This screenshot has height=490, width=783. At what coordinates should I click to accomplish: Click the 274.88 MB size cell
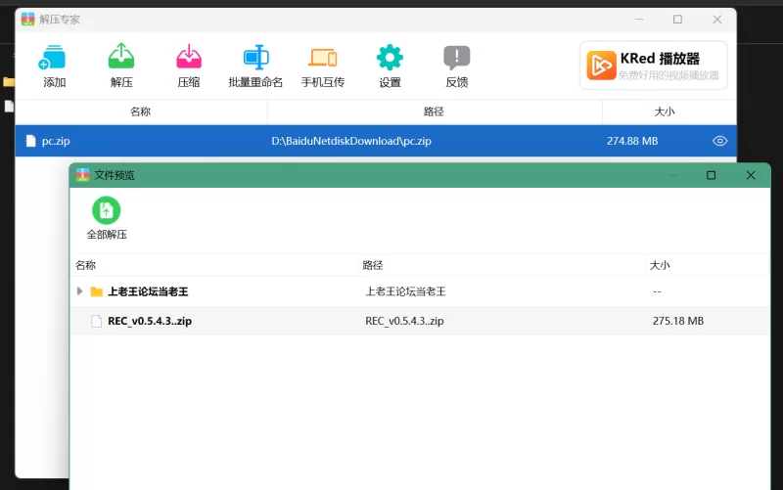(632, 141)
